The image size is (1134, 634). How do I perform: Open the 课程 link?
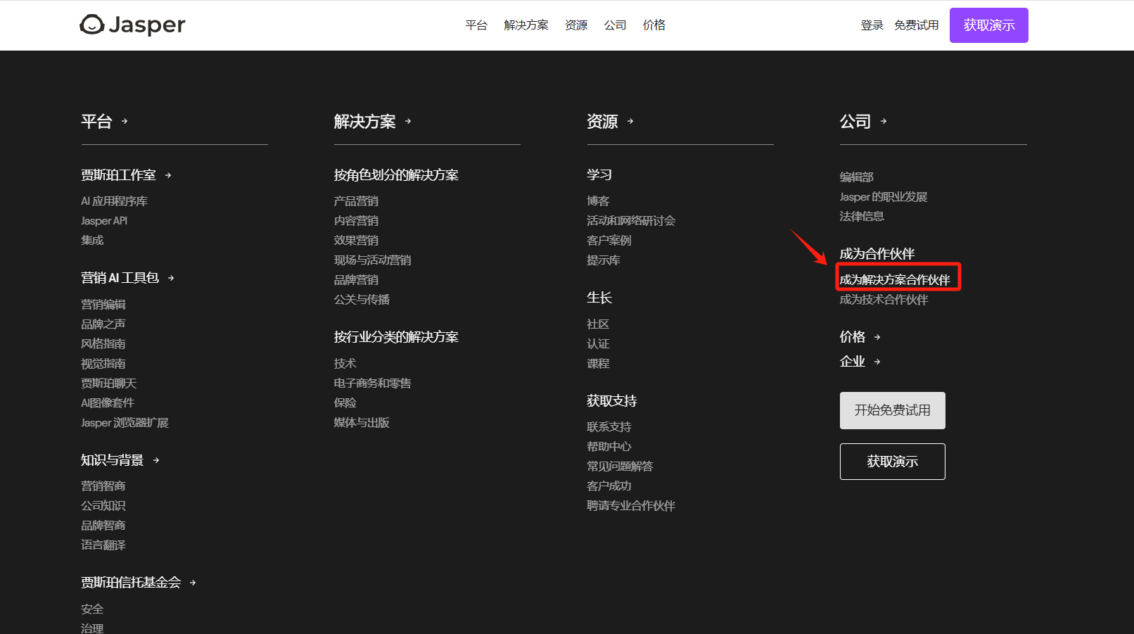coord(598,364)
